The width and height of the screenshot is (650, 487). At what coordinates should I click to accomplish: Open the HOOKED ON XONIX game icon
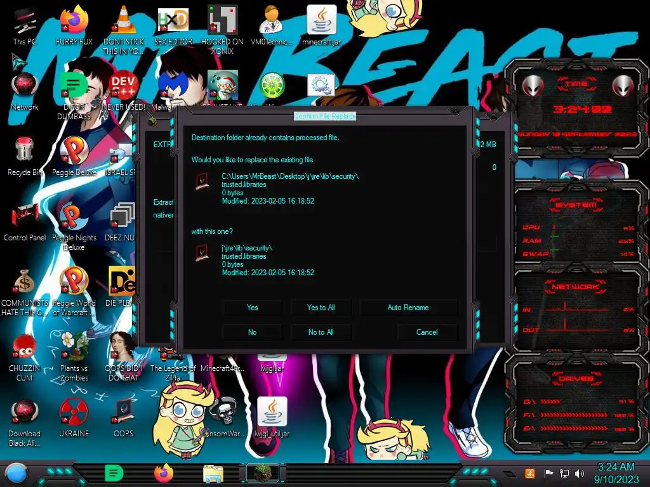(222, 29)
